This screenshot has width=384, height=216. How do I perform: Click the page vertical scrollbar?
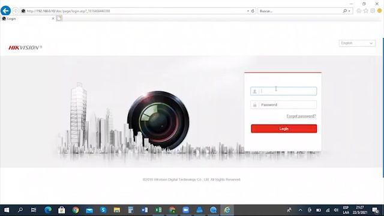[x=383, y=108]
